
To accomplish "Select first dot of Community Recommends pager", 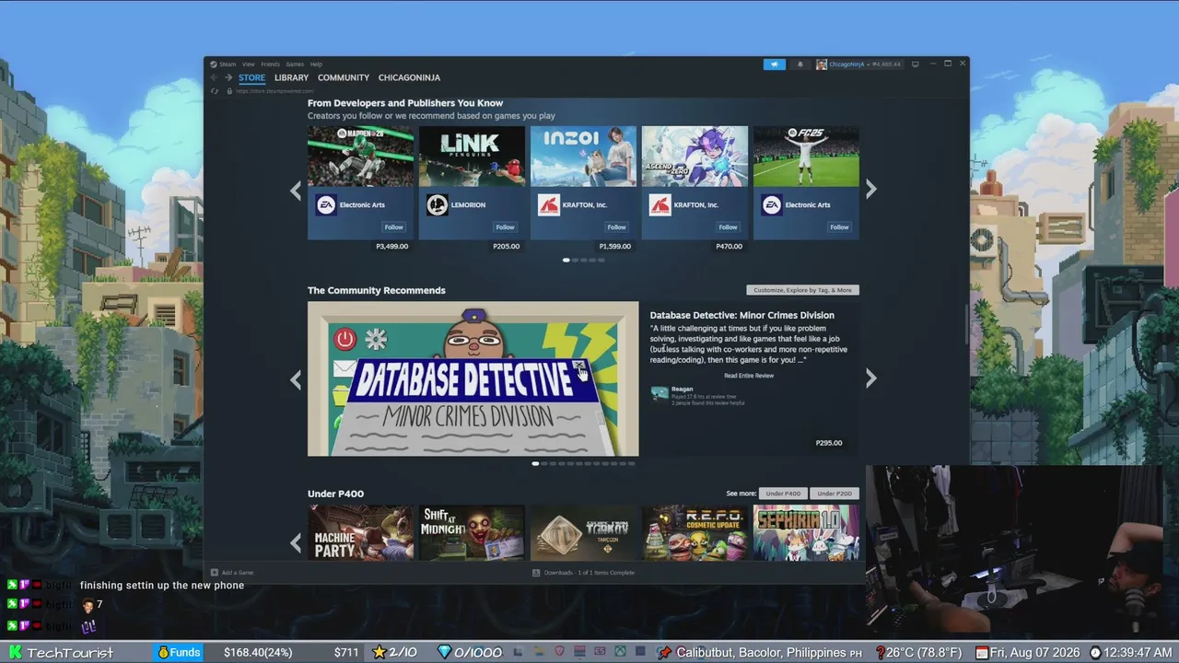I will pos(536,463).
